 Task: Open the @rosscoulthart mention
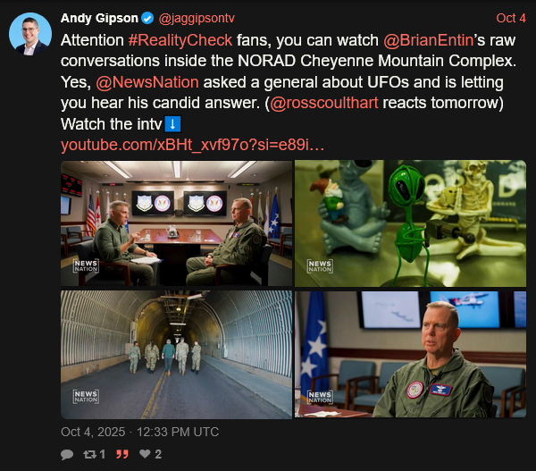(324, 103)
